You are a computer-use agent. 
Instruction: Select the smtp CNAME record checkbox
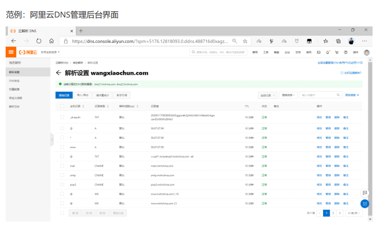click(62, 175)
